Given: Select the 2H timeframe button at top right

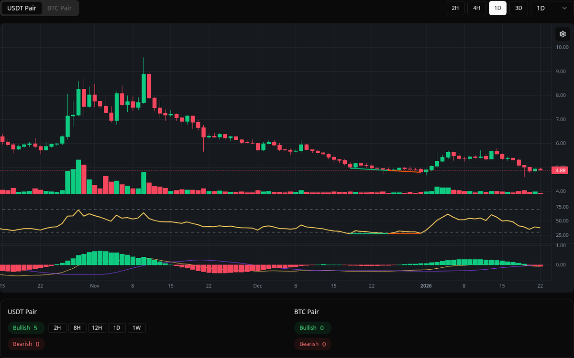Looking at the screenshot, I should pos(455,8).
